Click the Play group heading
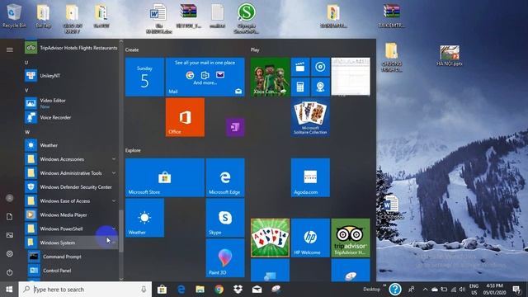The image size is (528, 297). coord(255,49)
